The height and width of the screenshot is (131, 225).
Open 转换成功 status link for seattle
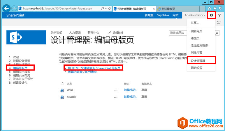coord(130,97)
